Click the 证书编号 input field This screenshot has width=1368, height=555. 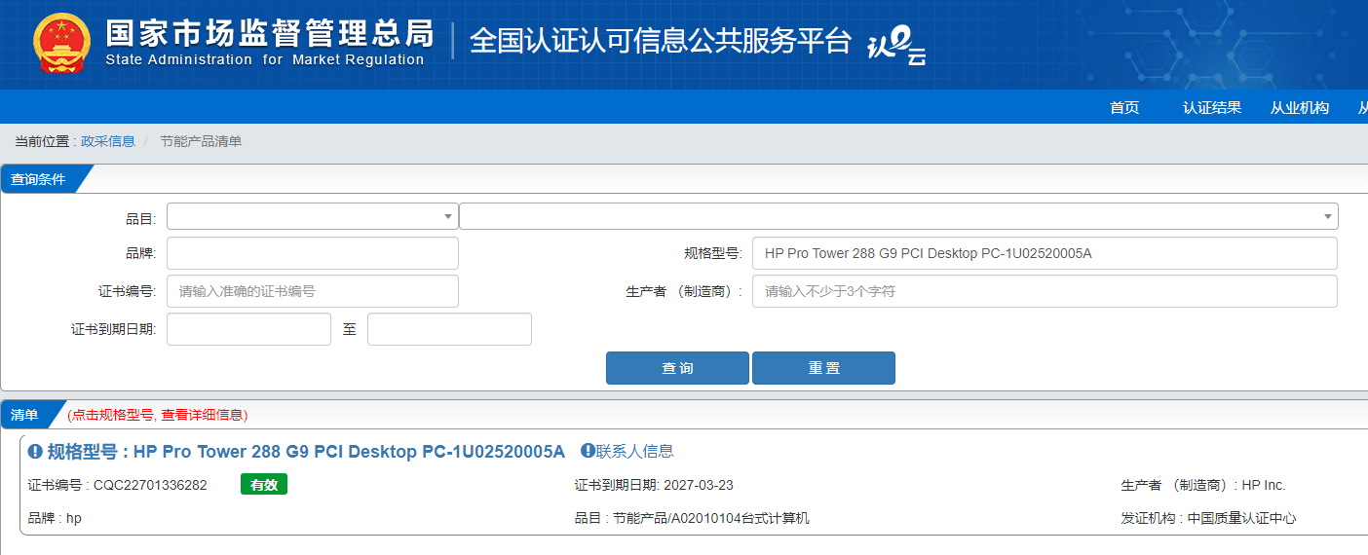click(313, 291)
